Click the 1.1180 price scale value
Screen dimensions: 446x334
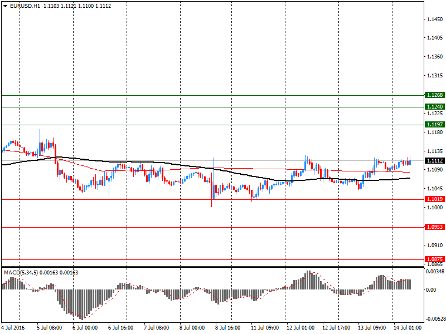(x=435, y=132)
